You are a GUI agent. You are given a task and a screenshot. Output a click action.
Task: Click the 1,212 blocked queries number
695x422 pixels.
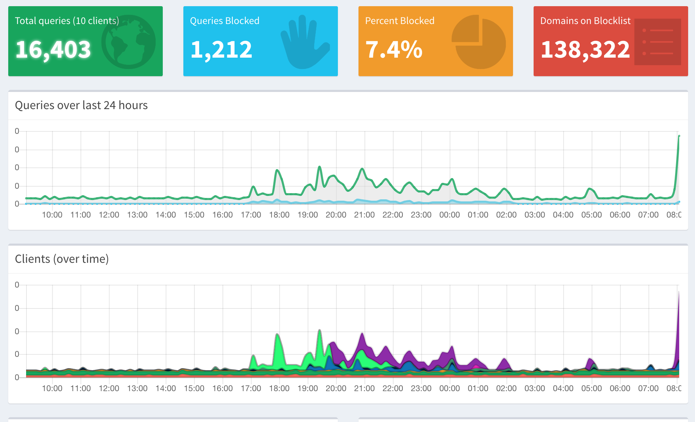pyautogui.click(x=221, y=50)
